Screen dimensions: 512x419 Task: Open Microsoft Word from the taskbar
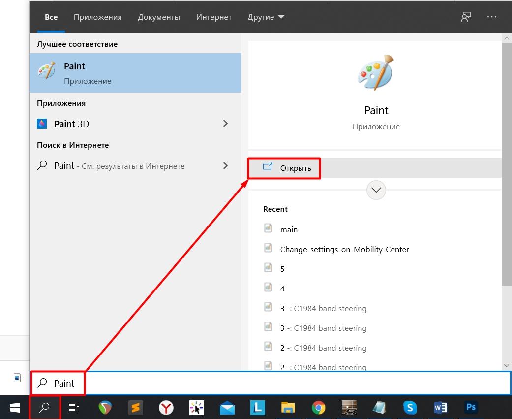tap(440, 408)
